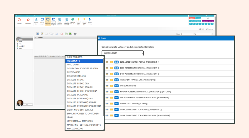This screenshot has width=249, height=138.
Task: Click the SUPPORT TICKET button
Action: (x=195, y=21)
